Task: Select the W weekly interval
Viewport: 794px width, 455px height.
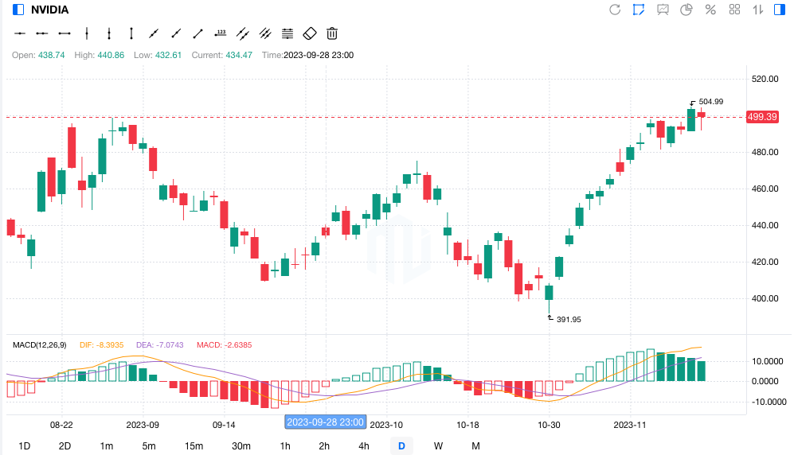Action: tap(438, 445)
